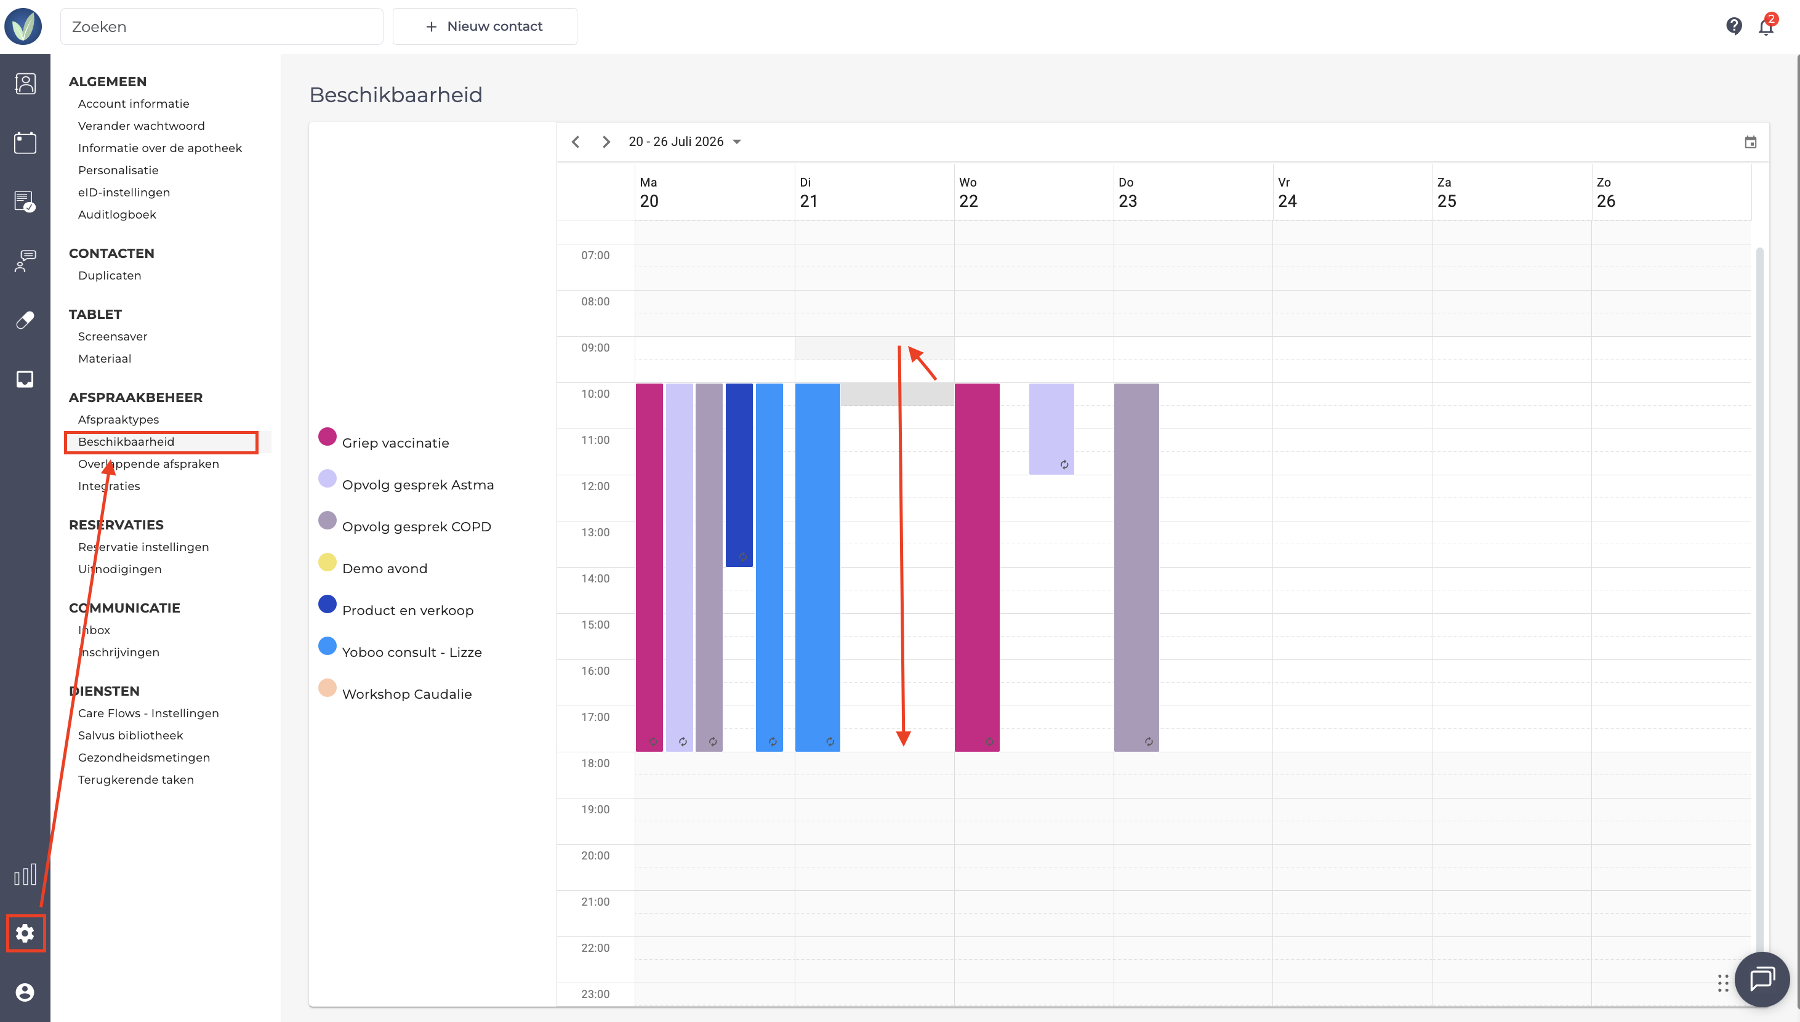The width and height of the screenshot is (1800, 1022).
Task: Click the Zoeken search field
Action: [222, 26]
